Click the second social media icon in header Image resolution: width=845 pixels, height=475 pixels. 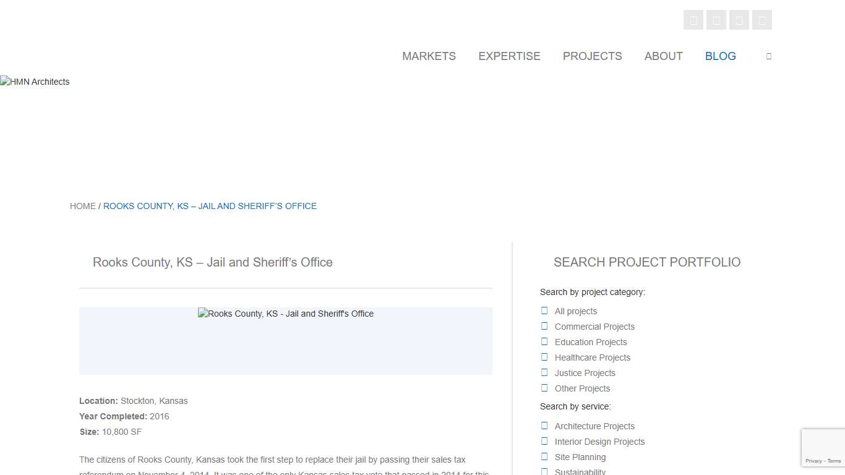716,20
